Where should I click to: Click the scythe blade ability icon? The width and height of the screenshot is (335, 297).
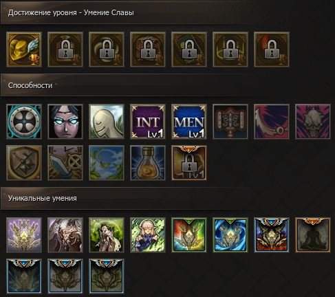click(x=272, y=122)
